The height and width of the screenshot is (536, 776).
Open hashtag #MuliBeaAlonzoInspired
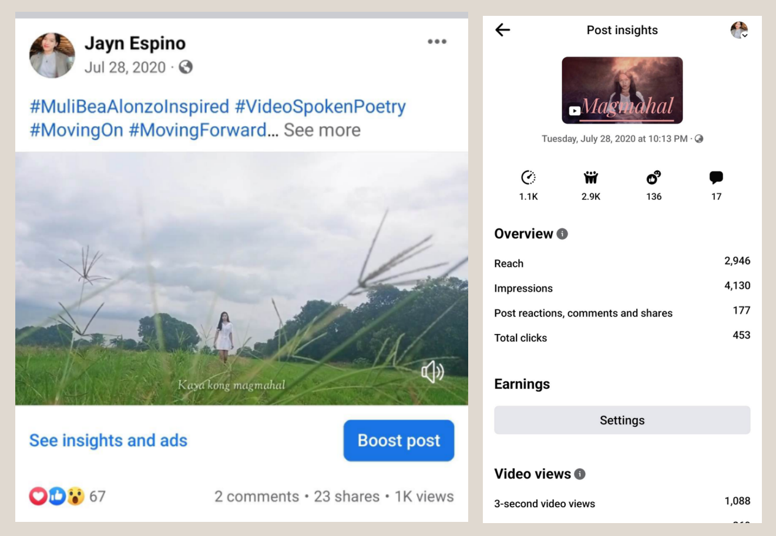pos(129,106)
